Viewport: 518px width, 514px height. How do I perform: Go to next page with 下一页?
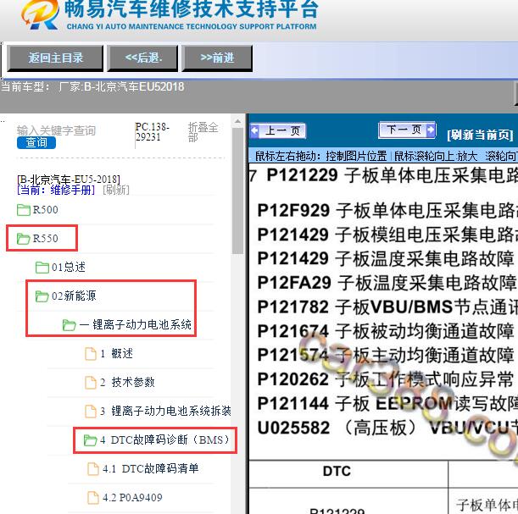point(407,130)
